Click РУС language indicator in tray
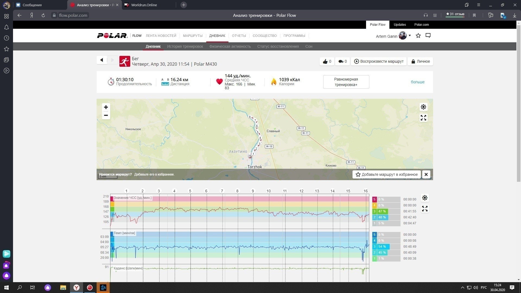 pyautogui.click(x=484, y=288)
